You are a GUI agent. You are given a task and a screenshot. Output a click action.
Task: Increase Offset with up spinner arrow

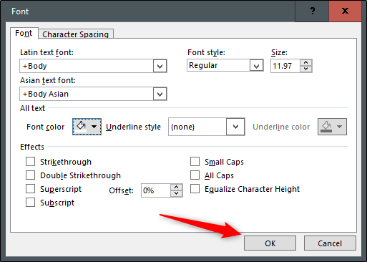click(x=177, y=187)
